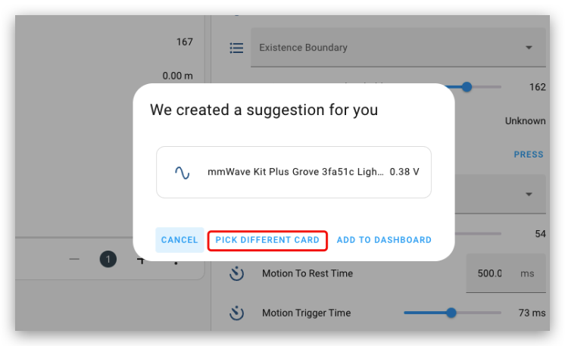Choose Pick Different Card
Viewport: 565px width, 346px height.
[x=267, y=240]
